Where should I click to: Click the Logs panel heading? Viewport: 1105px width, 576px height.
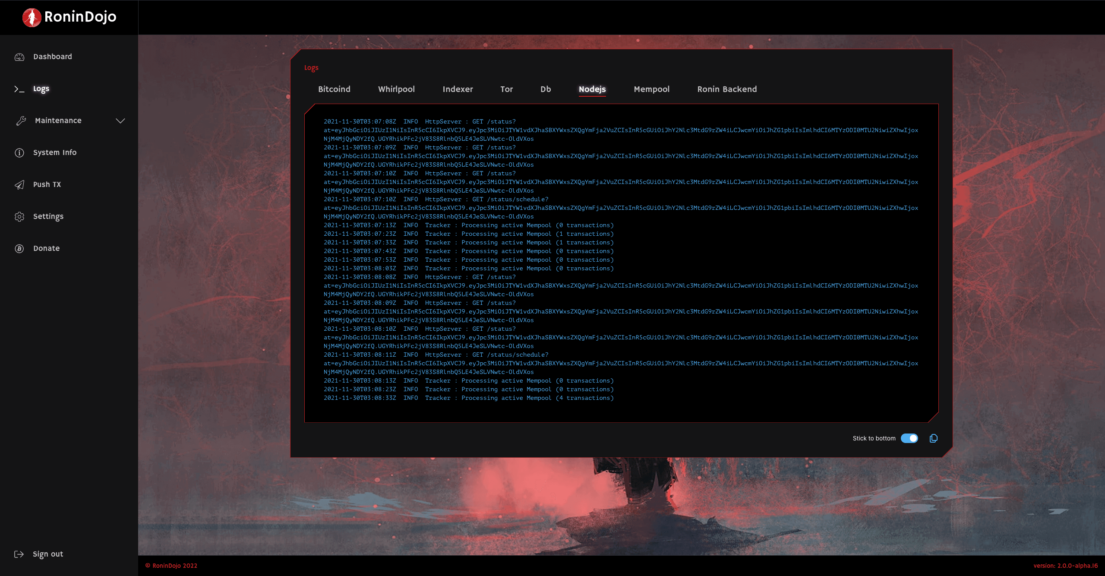pyautogui.click(x=311, y=68)
